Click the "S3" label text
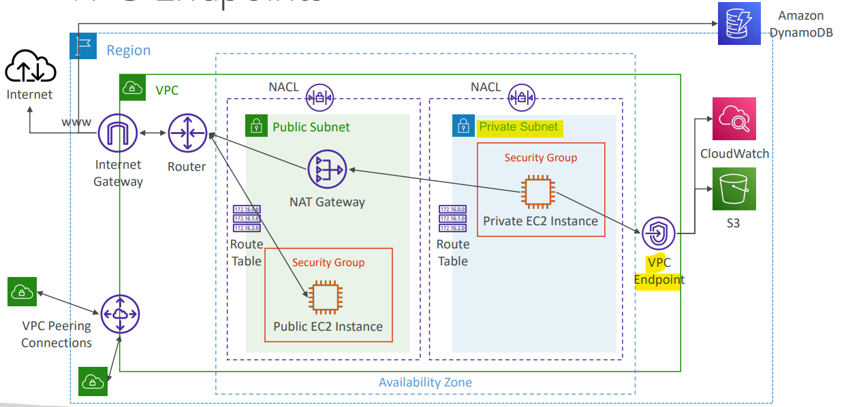This screenshot has height=407, width=844. 733,222
